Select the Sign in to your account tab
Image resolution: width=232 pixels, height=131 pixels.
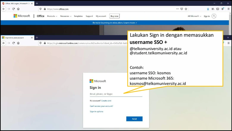(x=18, y=38)
